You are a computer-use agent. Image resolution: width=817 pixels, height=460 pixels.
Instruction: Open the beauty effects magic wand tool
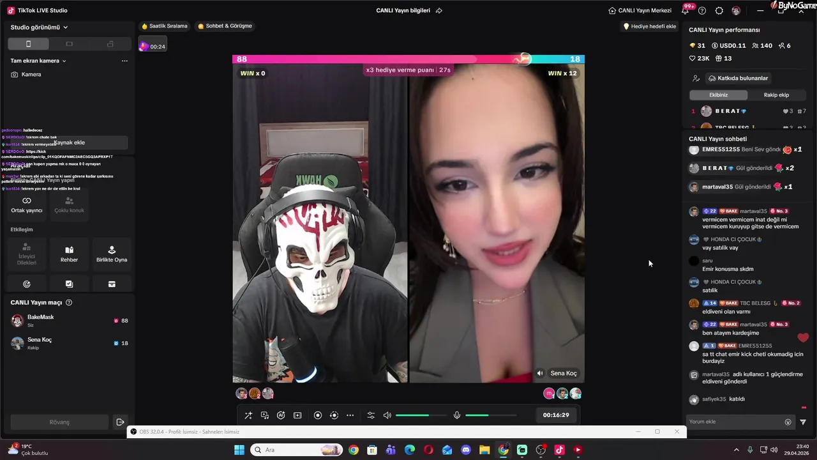248,415
